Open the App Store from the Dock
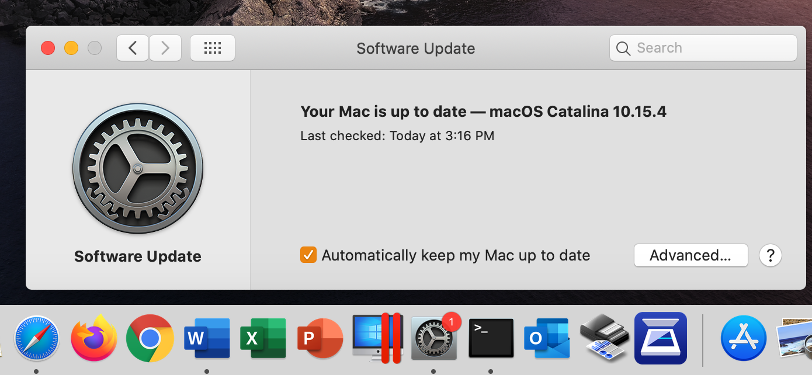 click(x=744, y=338)
